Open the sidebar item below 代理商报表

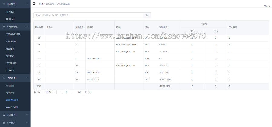[10, 70]
